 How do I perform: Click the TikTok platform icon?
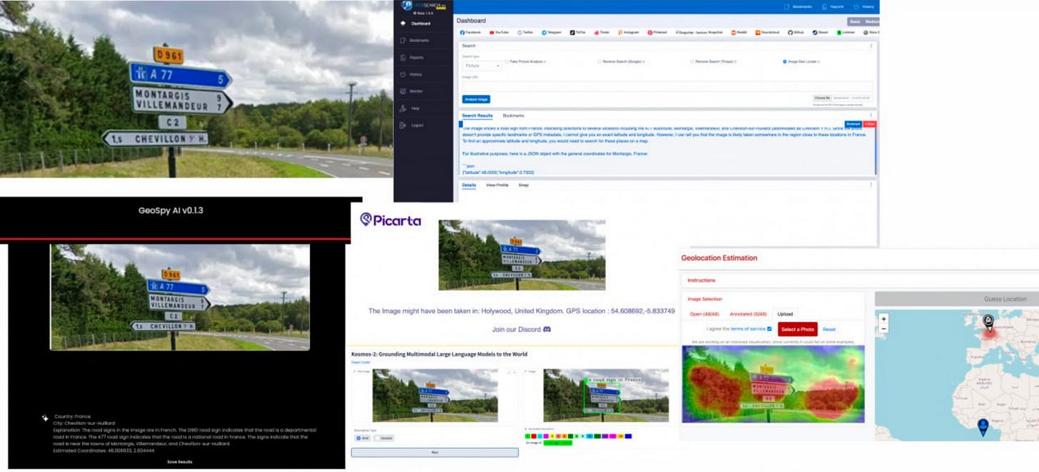tap(572, 32)
